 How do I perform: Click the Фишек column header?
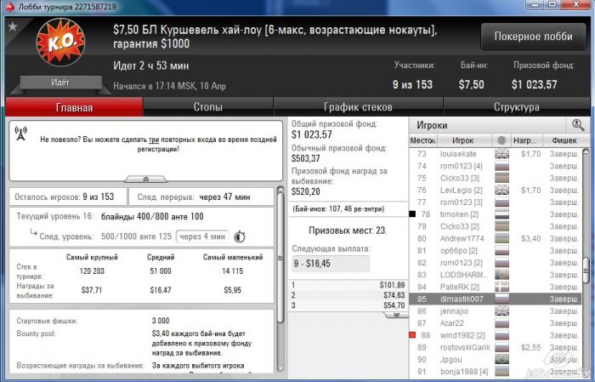click(x=564, y=140)
